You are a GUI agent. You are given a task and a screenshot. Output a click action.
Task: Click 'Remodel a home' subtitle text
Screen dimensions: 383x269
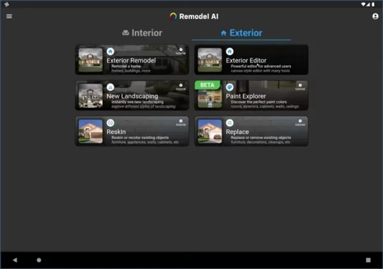pos(126,66)
